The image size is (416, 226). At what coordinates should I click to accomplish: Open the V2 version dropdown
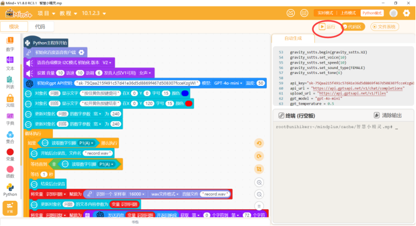[x=107, y=63]
